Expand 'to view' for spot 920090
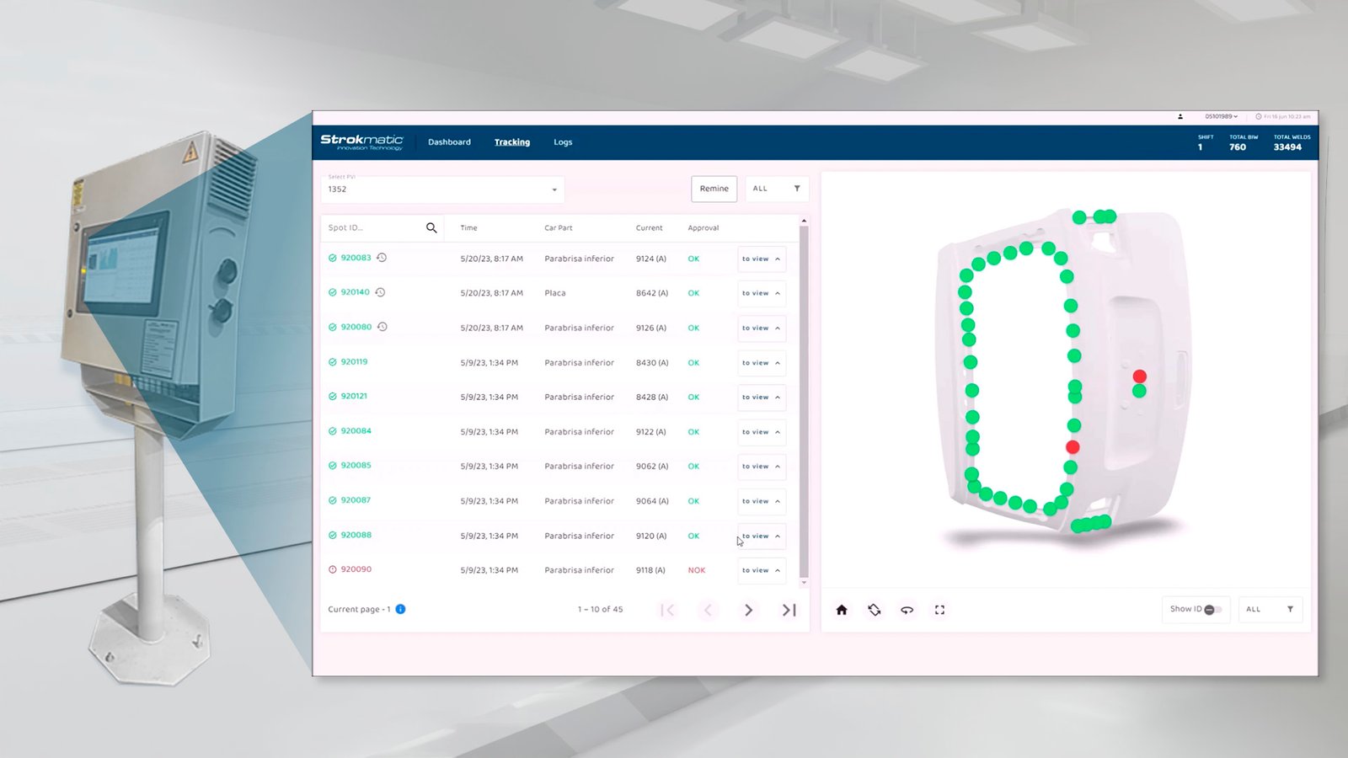The height and width of the screenshot is (758, 1348). click(761, 570)
